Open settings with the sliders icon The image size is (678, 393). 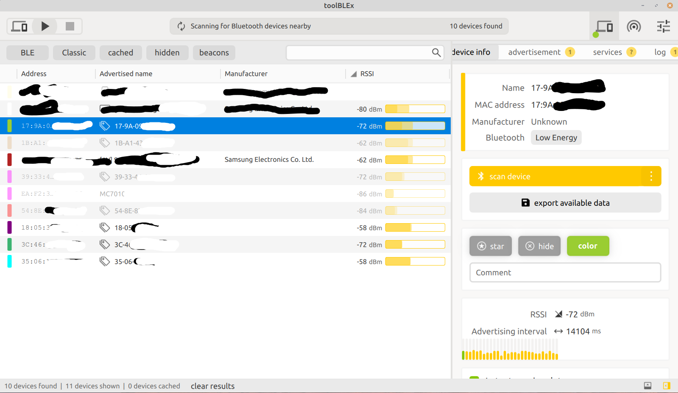point(664,26)
